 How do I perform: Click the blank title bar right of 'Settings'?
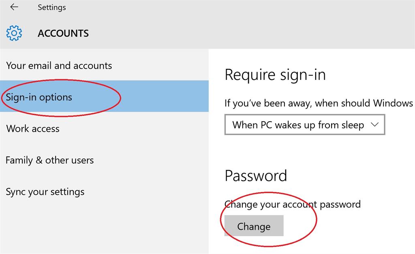(x=243, y=7)
